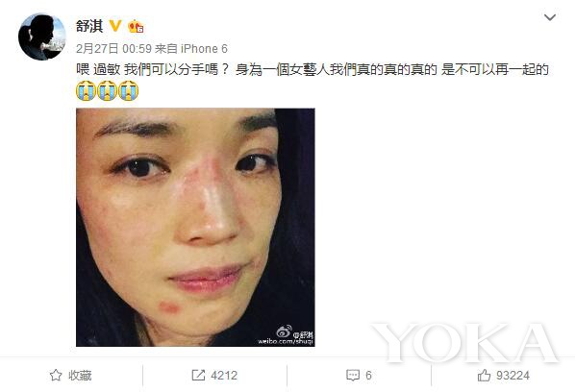Image resolution: width=575 pixels, height=392 pixels.
Task: Click the comment bubble icon
Action: pos(353,376)
